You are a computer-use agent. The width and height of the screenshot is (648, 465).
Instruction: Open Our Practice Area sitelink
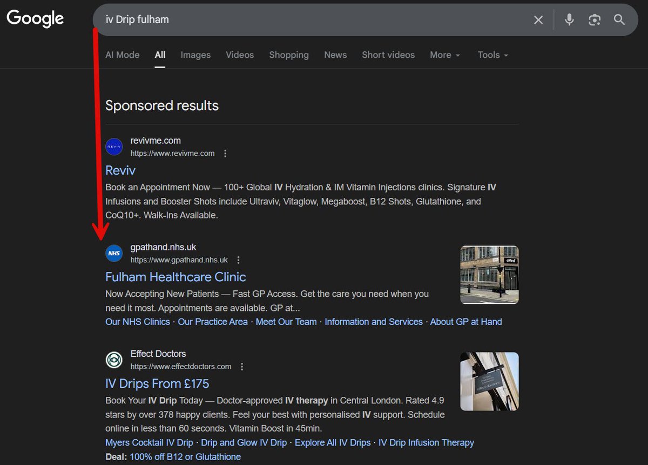213,322
